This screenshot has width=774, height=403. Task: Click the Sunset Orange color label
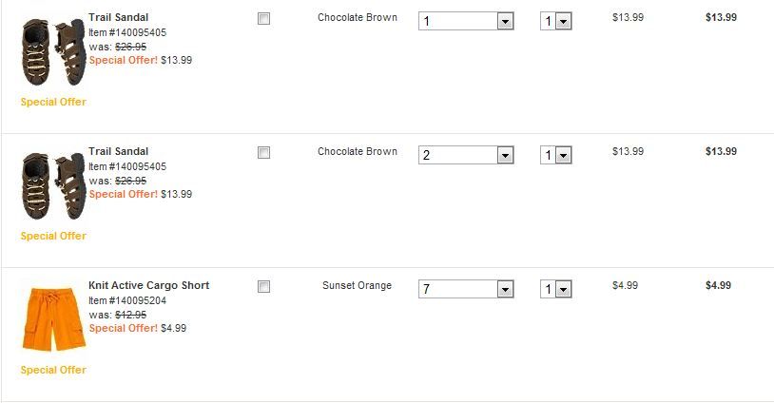click(357, 285)
